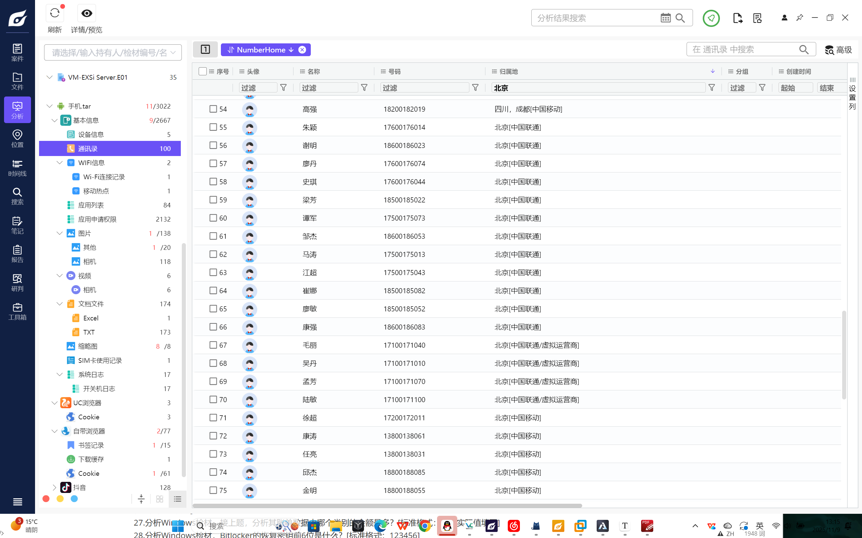The width and height of the screenshot is (862, 538).
Task: Click the red color dot filter
Action: 46,499
